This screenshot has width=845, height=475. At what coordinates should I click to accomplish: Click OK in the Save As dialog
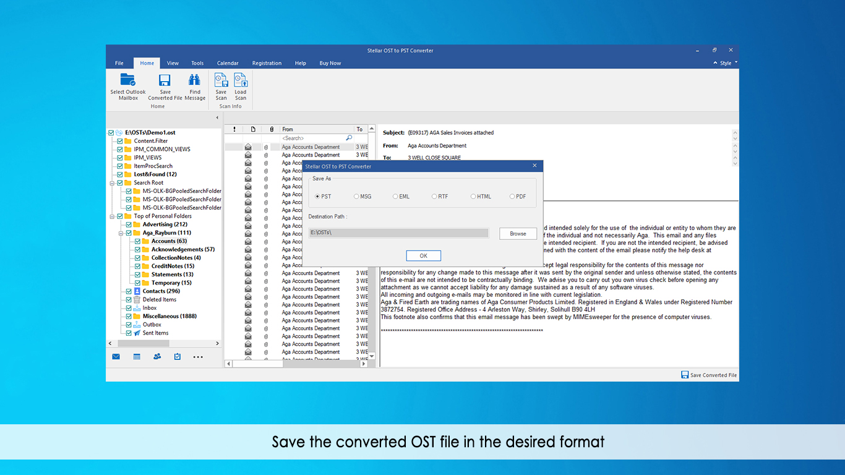(x=423, y=256)
